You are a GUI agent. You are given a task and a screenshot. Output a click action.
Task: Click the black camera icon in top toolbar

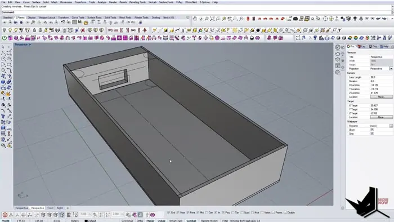coord(295,19)
